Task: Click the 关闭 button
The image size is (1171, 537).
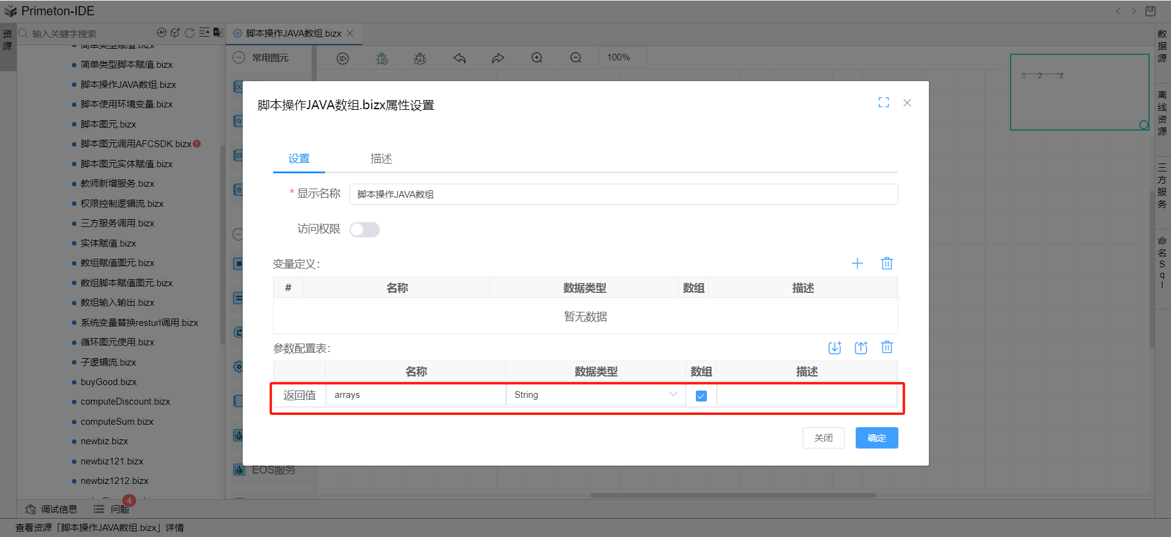Action: coord(823,438)
